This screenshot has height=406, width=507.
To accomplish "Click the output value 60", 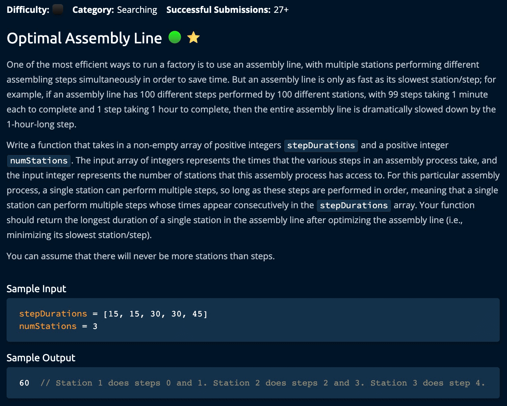I will (x=24, y=383).
